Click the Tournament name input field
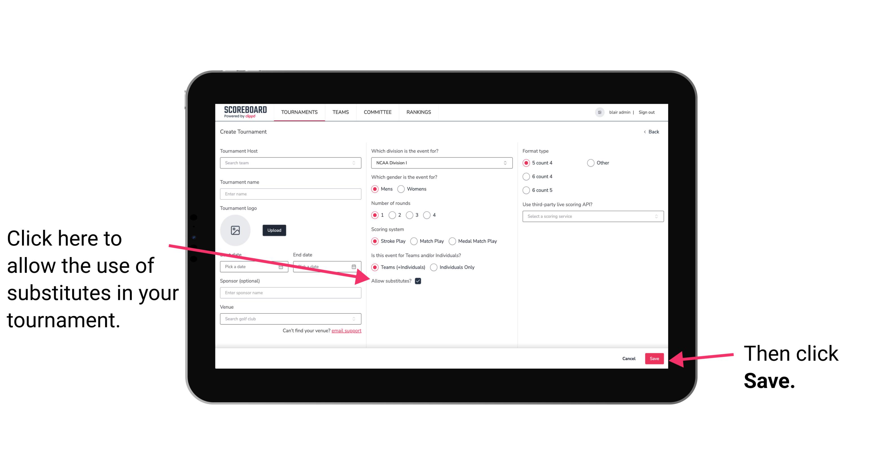Viewport: 880px width, 473px height. click(x=291, y=193)
